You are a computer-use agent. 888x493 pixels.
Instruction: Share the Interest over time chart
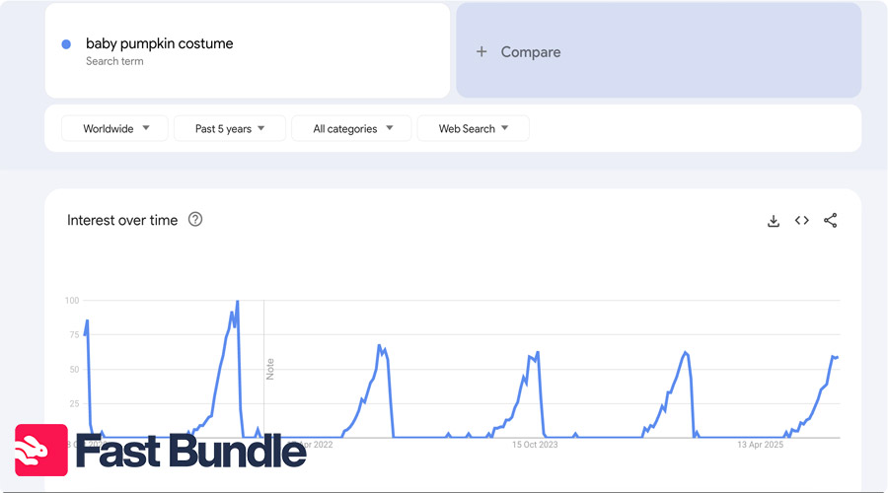click(831, 221)
